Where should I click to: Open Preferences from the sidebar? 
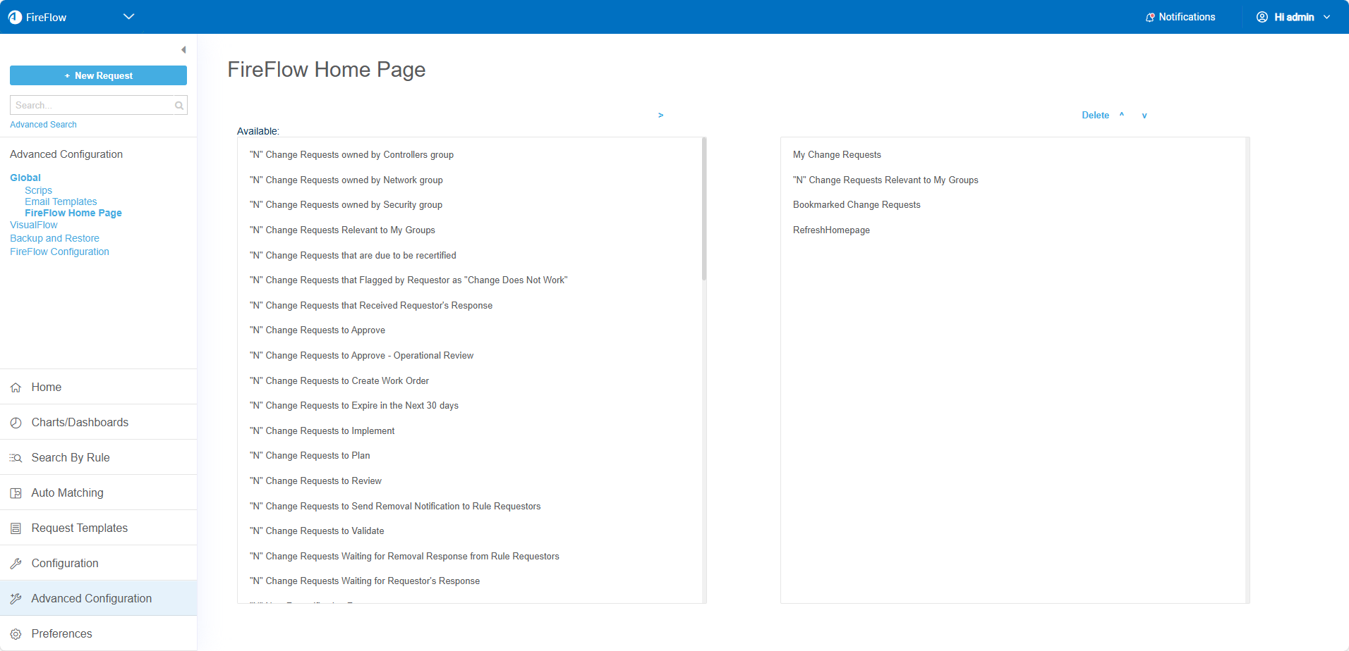click(61, 633)
